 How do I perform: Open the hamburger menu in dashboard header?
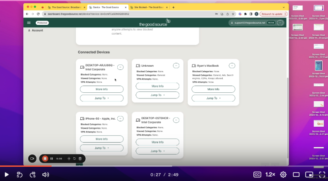click(29, 23)
